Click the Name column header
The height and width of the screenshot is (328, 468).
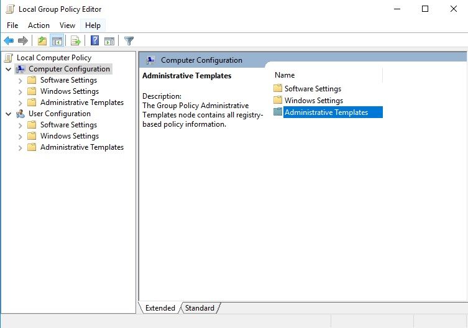pyautogui.click(x=328, y=75)
